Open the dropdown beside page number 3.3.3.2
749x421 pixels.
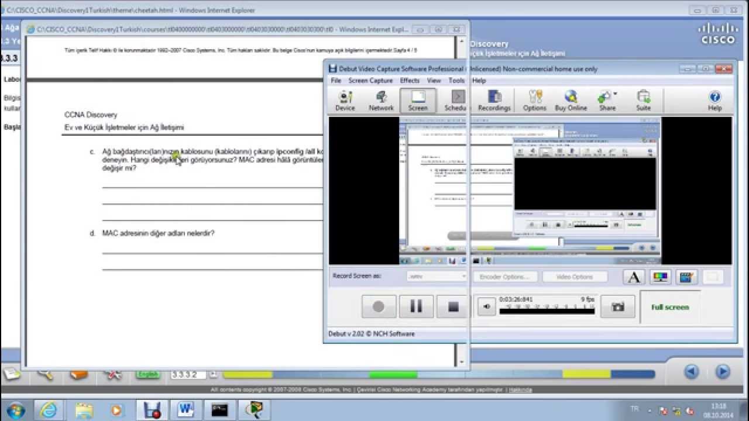point(213,374)
